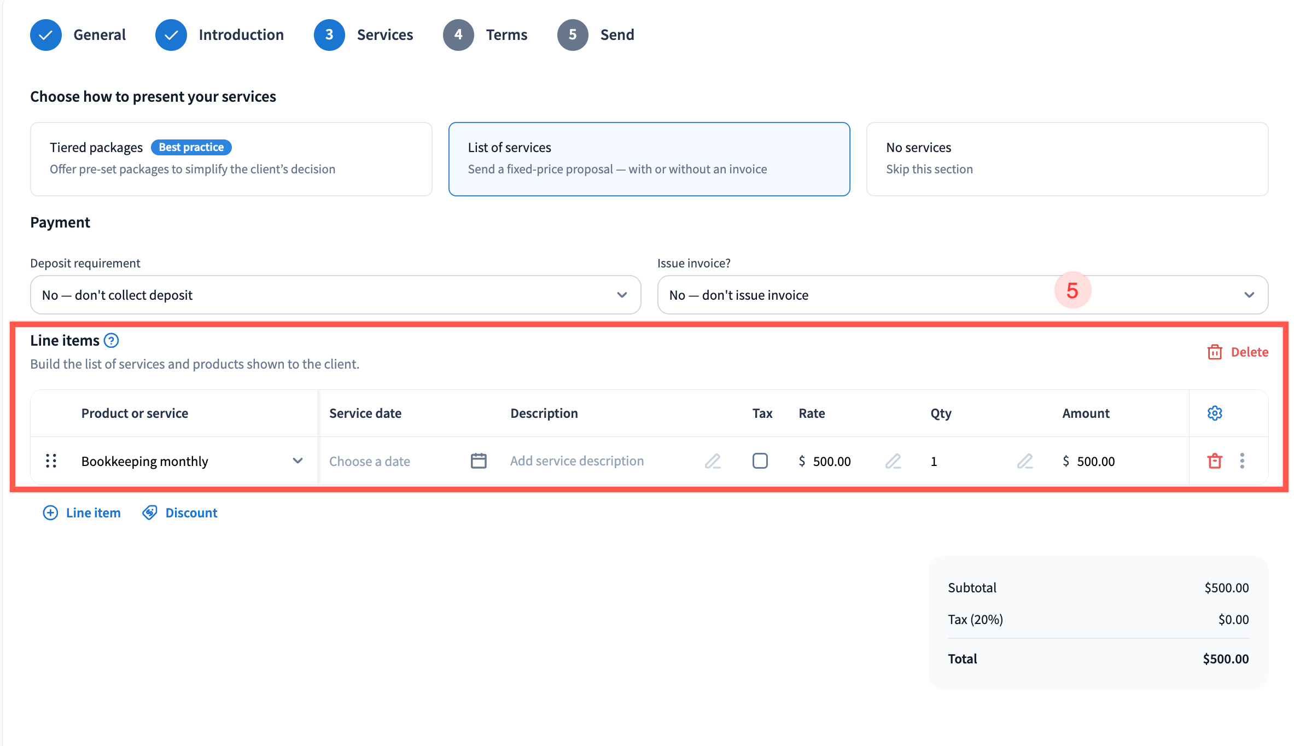Click the pencil icon beside the quantity
Screen dimensions: 1294x746
pos(1024,461)
